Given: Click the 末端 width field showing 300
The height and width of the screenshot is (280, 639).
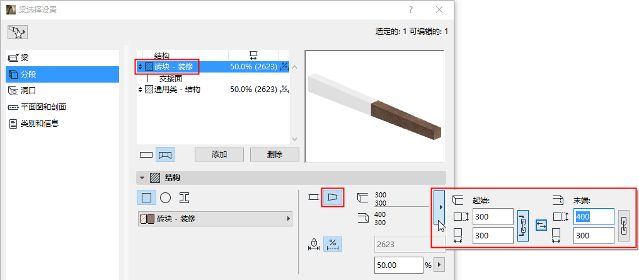Looking at the screenshot, I should (594, 236).
